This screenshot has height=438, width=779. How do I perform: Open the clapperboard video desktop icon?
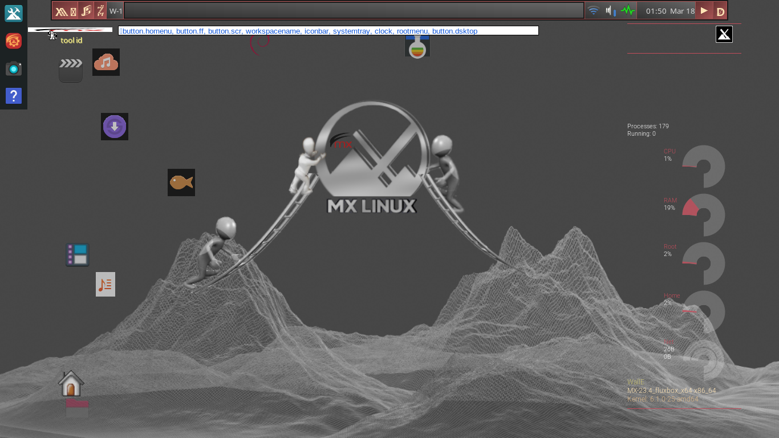click(x=71, y=70)
